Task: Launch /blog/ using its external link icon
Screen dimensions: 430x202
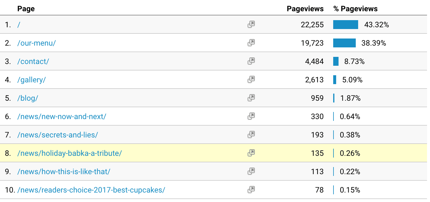Action: coord(251,98)
